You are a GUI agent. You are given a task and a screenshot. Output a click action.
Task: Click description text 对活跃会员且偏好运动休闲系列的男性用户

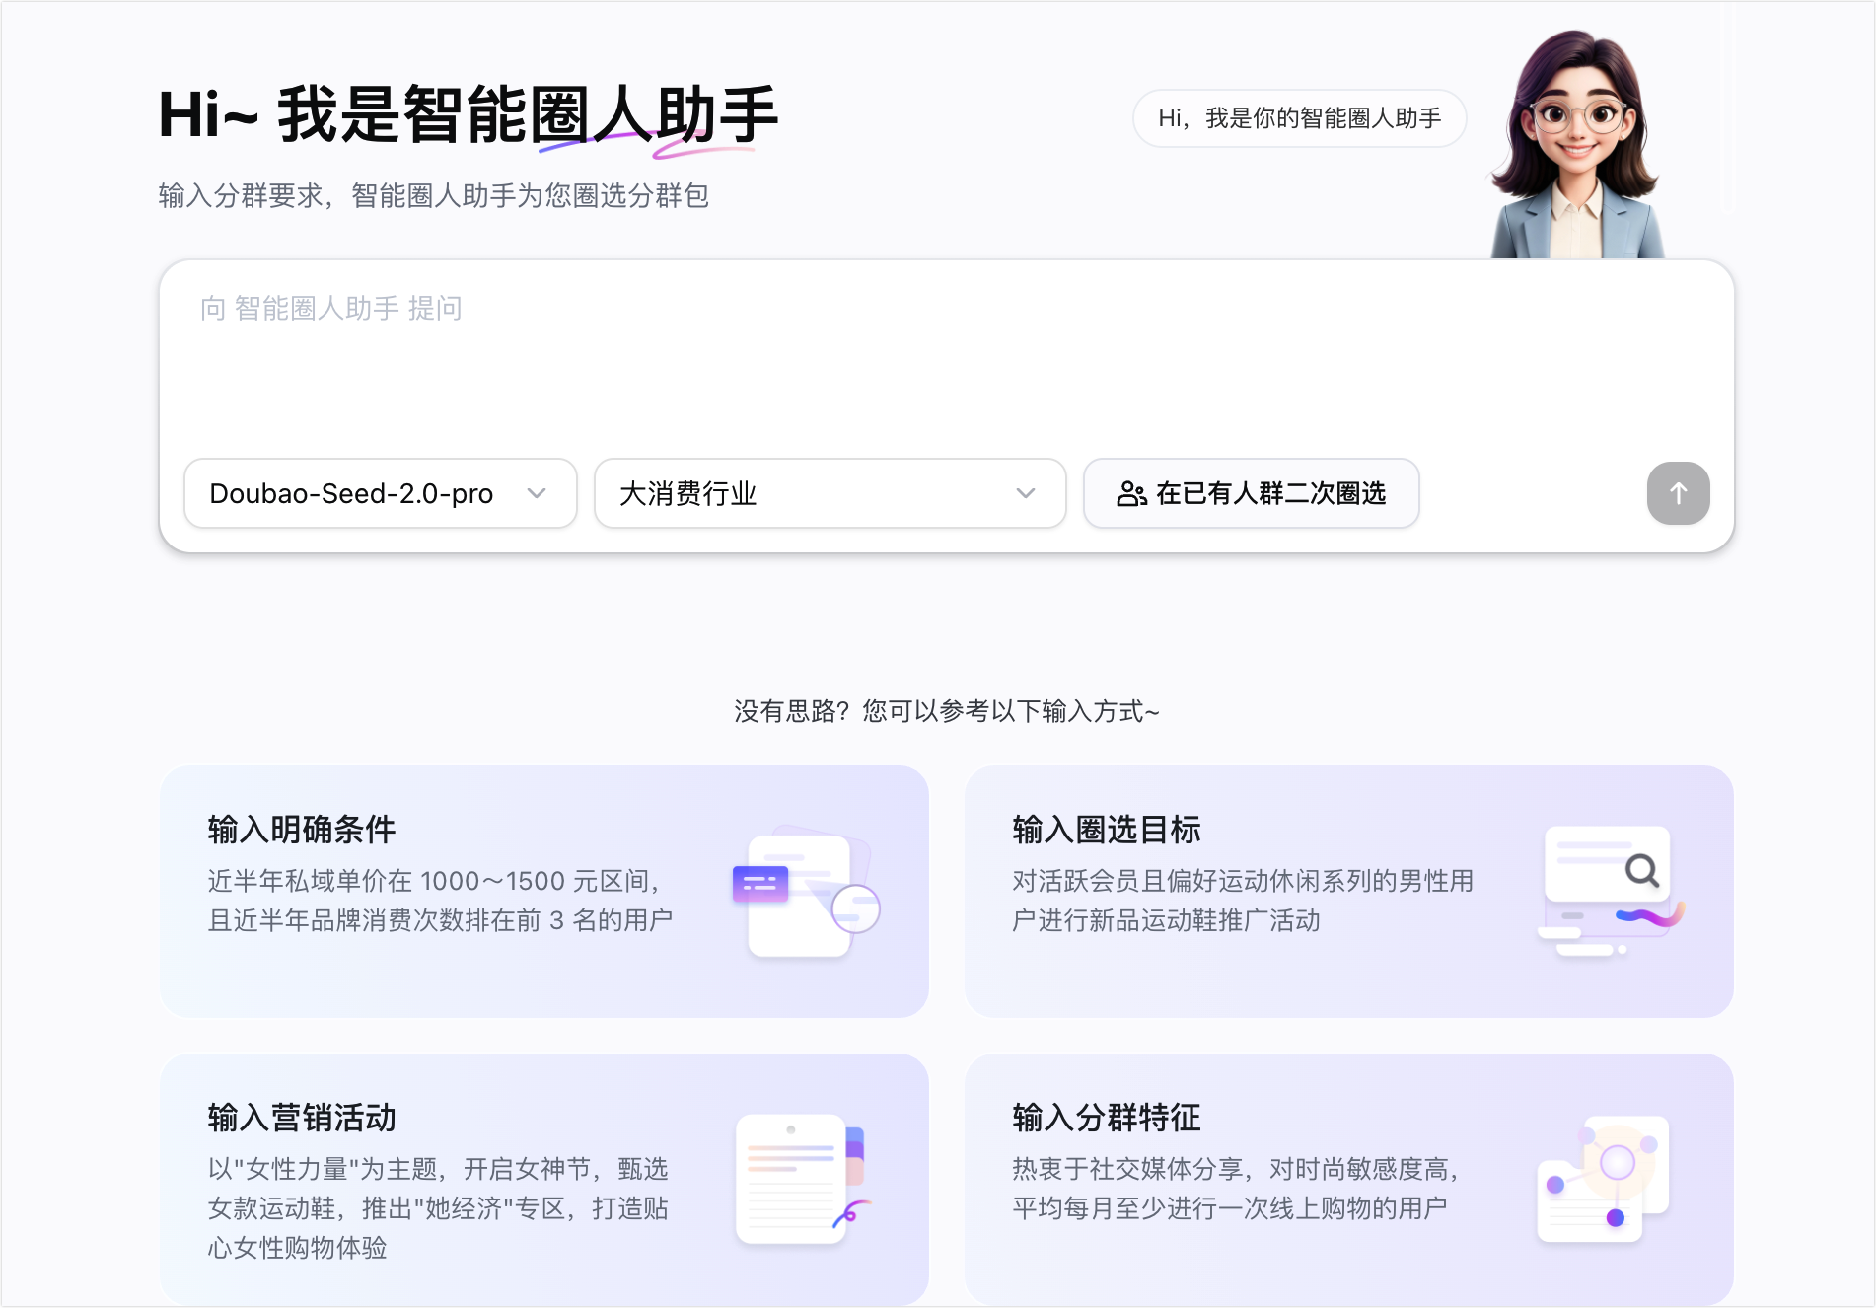point(1243,901)
